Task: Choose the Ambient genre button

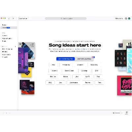Action: point(80,65)
